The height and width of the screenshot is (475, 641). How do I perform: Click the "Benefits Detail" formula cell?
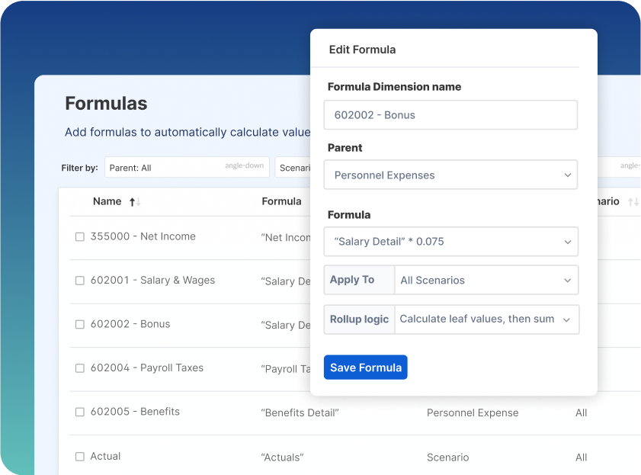pos(300,412)
